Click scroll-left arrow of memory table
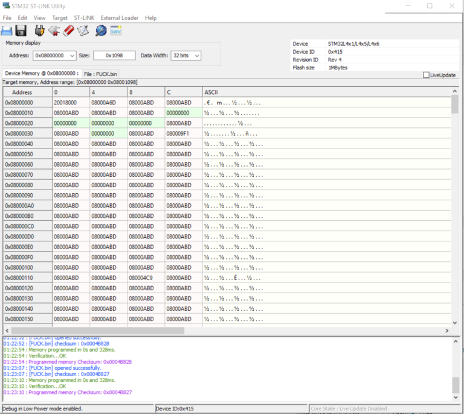The image size is (464, 414). tap(7, 331)
